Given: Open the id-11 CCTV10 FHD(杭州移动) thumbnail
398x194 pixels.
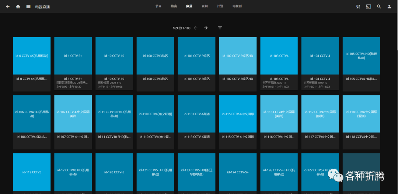Looking at the screenshot, I should tap(114, 114).
